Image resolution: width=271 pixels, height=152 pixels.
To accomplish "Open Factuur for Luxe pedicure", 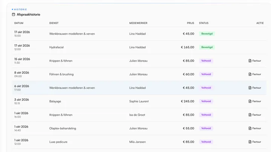I will point(255,142).
